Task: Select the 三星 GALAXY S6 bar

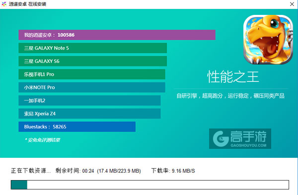Action: click(92, 61)
